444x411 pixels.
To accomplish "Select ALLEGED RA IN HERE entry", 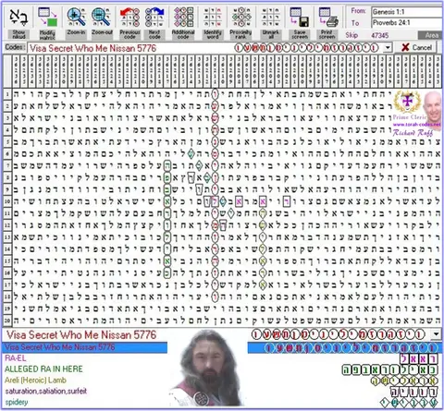I will point(43,369).
